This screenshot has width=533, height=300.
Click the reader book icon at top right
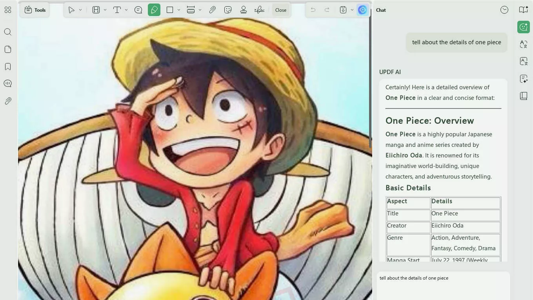(524, 10)
